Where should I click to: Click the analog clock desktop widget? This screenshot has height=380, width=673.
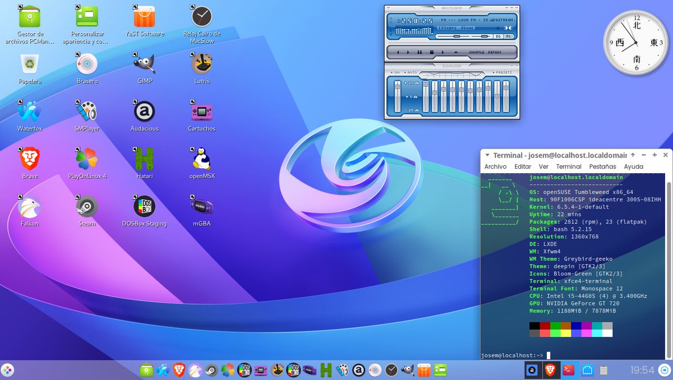pyautogui.click(x=637, y=43)
